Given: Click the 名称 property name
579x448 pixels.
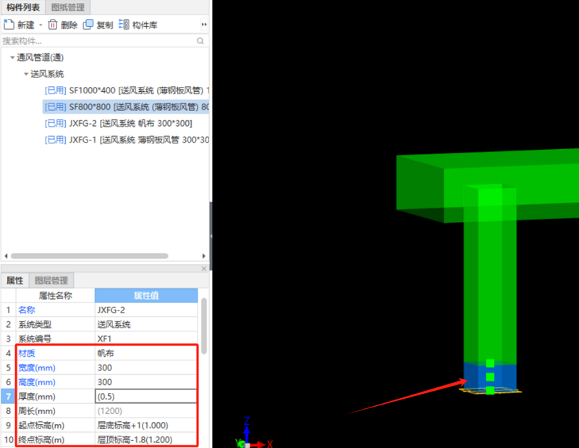Looking at the screenshot, I should pos(27,310).
